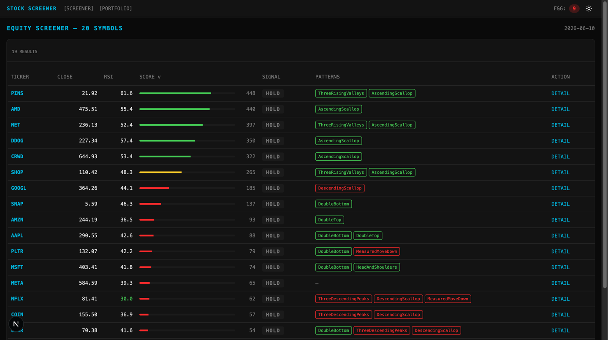This screenshot has height=340, width=608.
Task: Click the score value 448
Action: (x=251, y=93)
